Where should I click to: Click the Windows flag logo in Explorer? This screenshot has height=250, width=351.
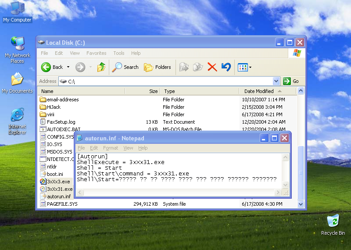(x=297, y=53)
